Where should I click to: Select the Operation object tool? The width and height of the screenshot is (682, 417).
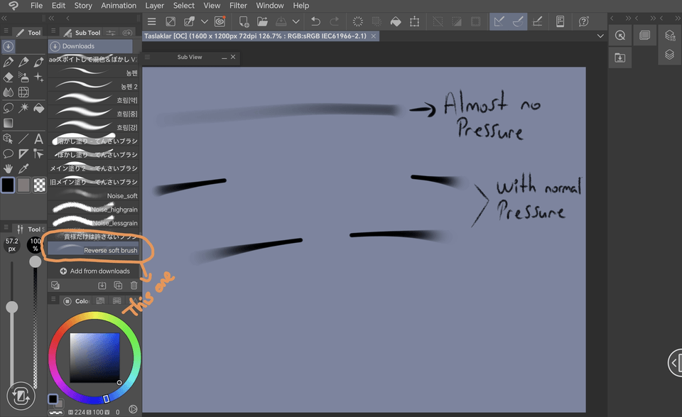(x=9, y=139)
